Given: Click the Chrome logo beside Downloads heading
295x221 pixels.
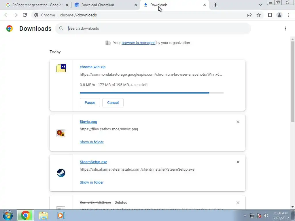Looking at the screenshot, I should 10,28.
